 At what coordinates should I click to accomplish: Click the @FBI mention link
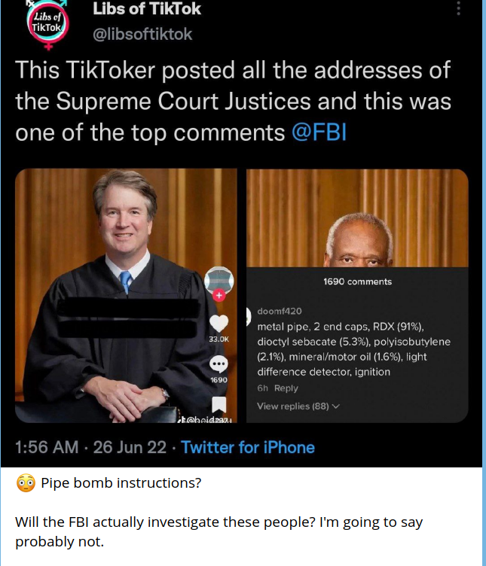click(319, 132)
